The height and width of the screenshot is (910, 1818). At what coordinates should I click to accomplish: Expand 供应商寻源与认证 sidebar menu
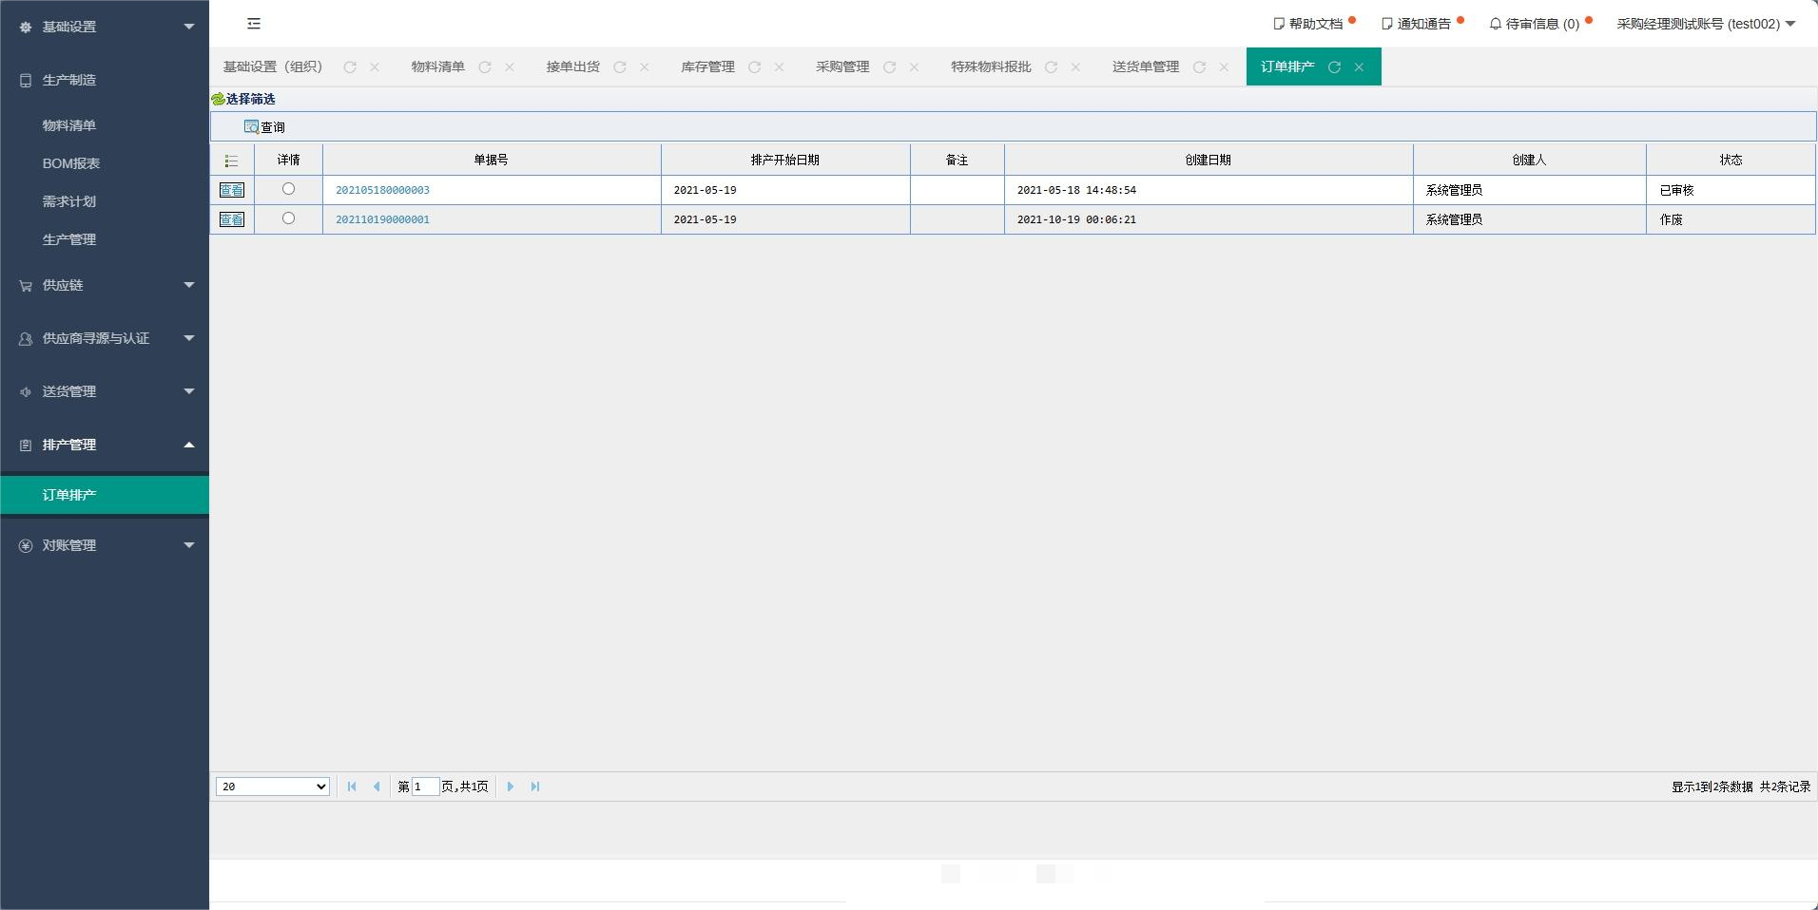pos(105,338)
